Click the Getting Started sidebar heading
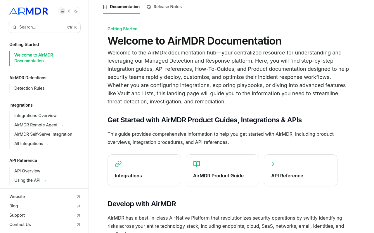This screenshot has width=374, height=233. pyautogui.click(x=24, y=45)
